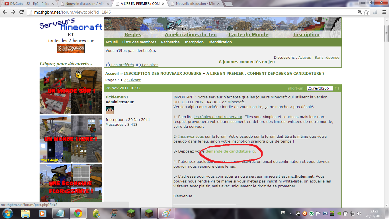
Task: Open Identification in the navigation bar
Action: 220,42
